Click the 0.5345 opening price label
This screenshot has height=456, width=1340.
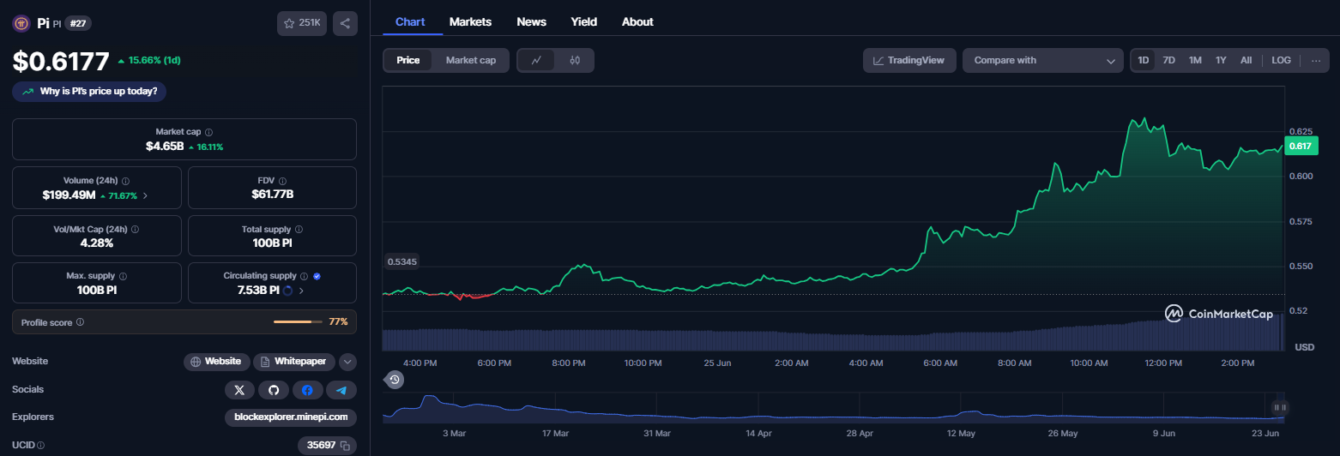pyautogui.click(x=402, y=261)
